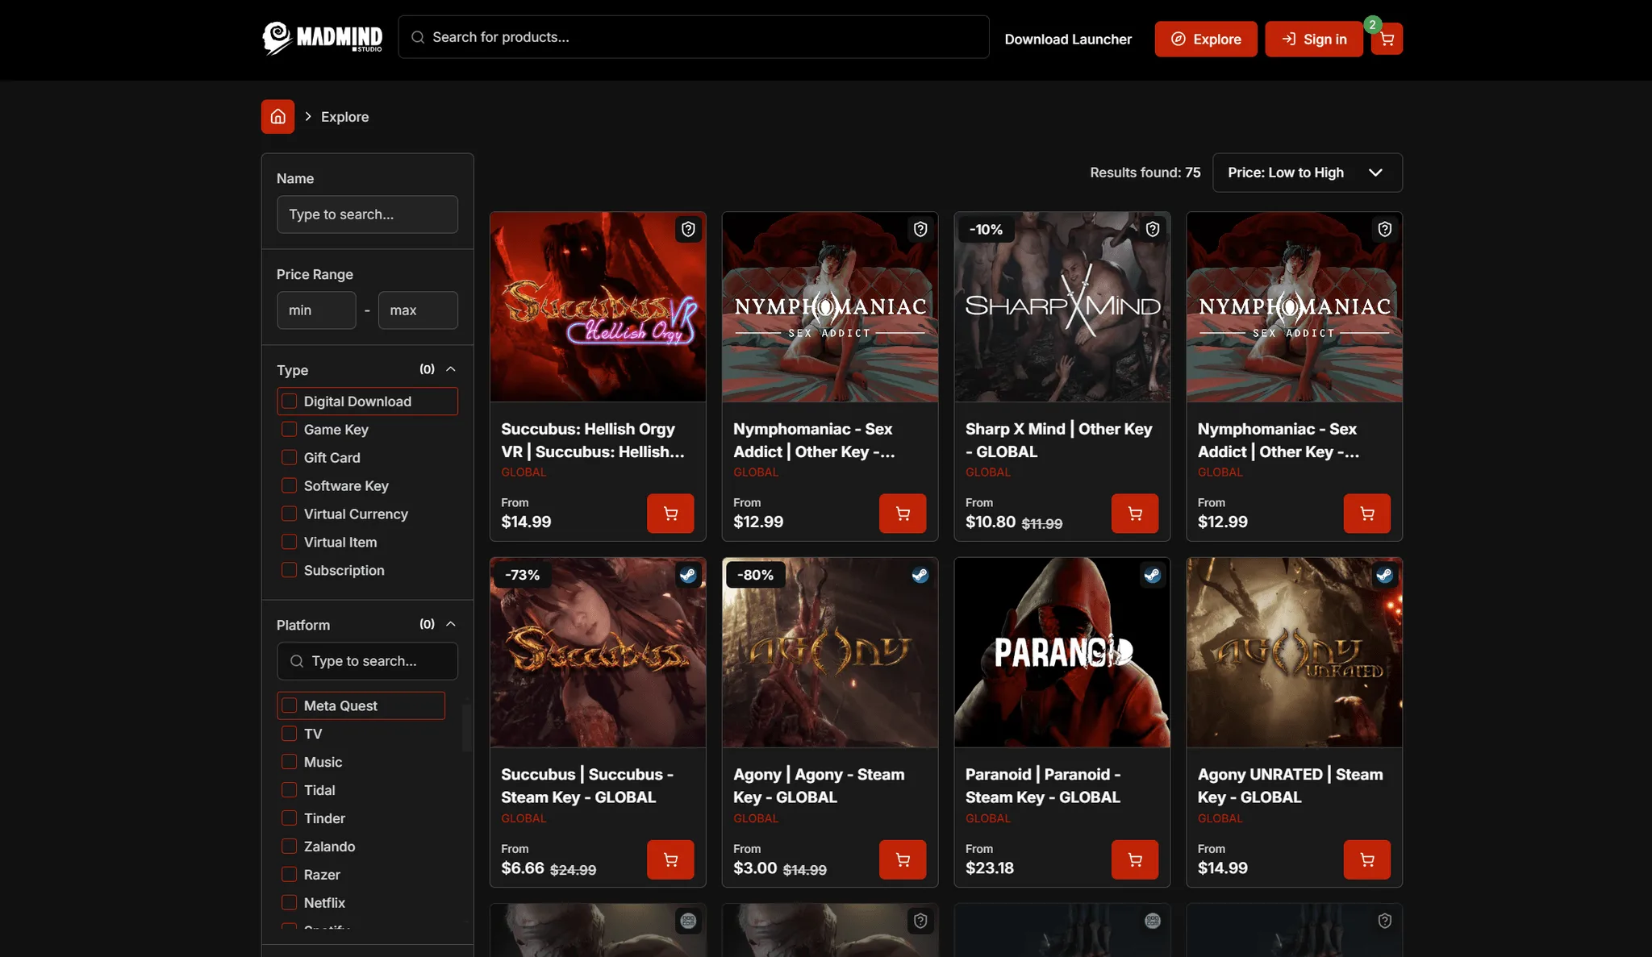
Task: Click the Platform list scrollbar
Action: click(466, 728)
